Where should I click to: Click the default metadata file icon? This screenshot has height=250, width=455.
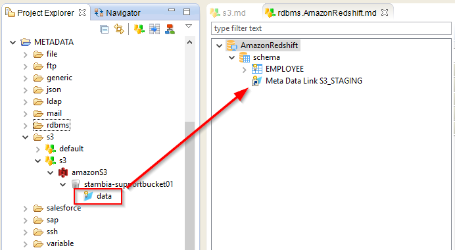(x=51, y=149)
